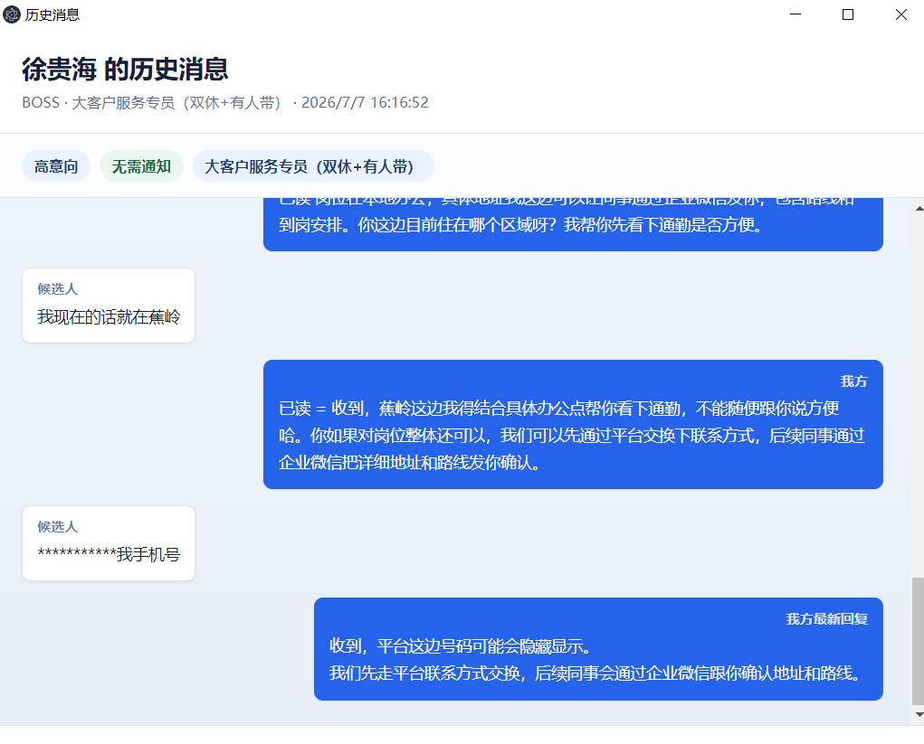924x744 pixels.
Task: Minimize the 历史消息 window
Action: pos(795,14)
